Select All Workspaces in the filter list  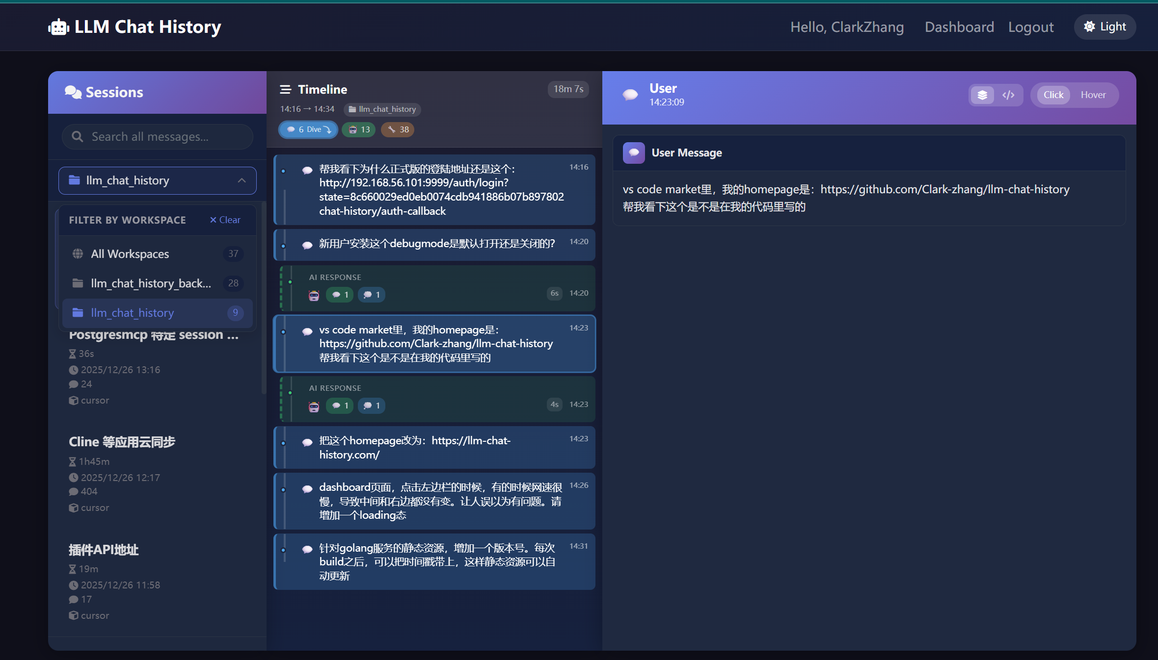(x=130, y=254)
